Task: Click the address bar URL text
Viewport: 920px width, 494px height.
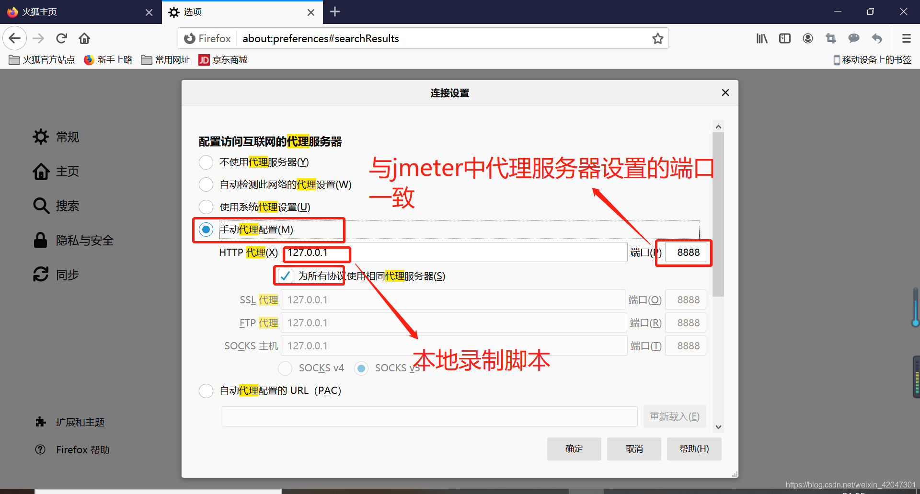Action: [321, 38]
